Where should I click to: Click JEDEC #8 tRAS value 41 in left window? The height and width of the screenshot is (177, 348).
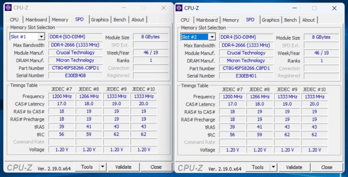(89, 127)
